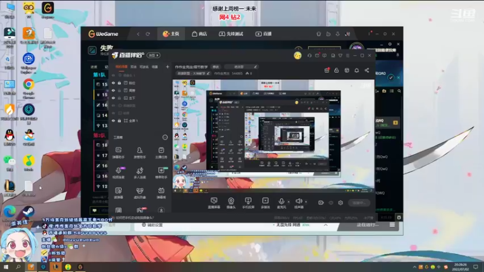Viewport: 484px width, 272px height.
Task: Toggle visibility of the 全屏 1 source
Action: pos(113,120)
